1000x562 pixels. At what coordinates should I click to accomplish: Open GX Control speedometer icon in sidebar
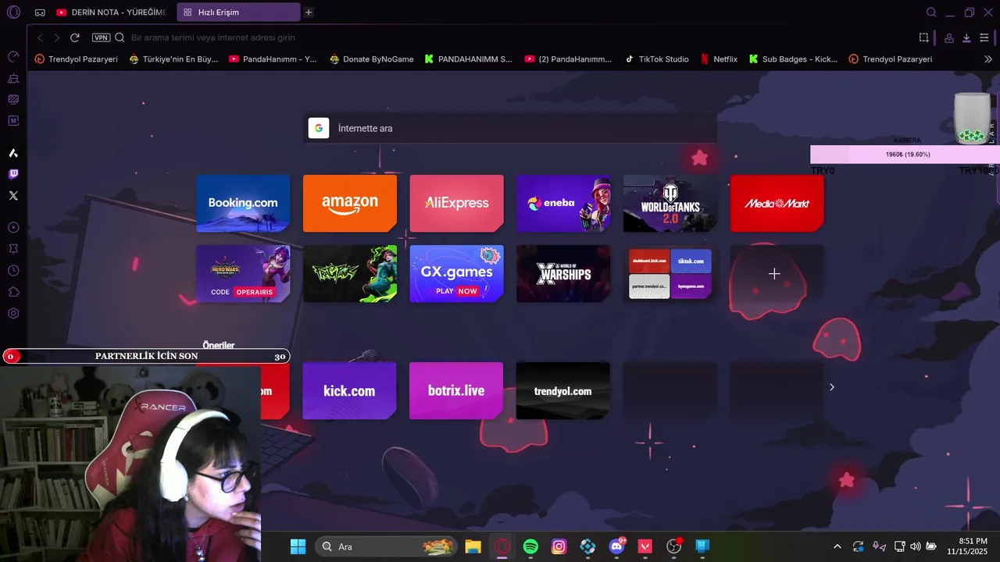click(13, 57)
